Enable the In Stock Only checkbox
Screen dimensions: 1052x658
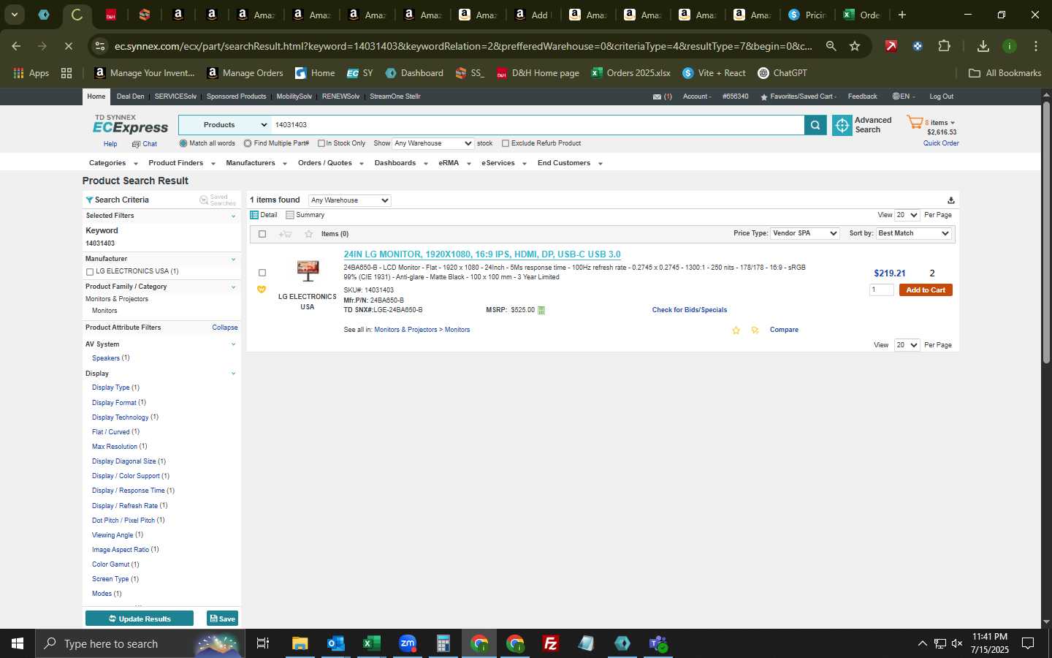[x=321, y=143]
